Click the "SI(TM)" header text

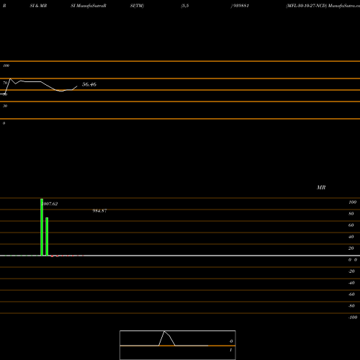pyautogui.click(x=137, y=6)
